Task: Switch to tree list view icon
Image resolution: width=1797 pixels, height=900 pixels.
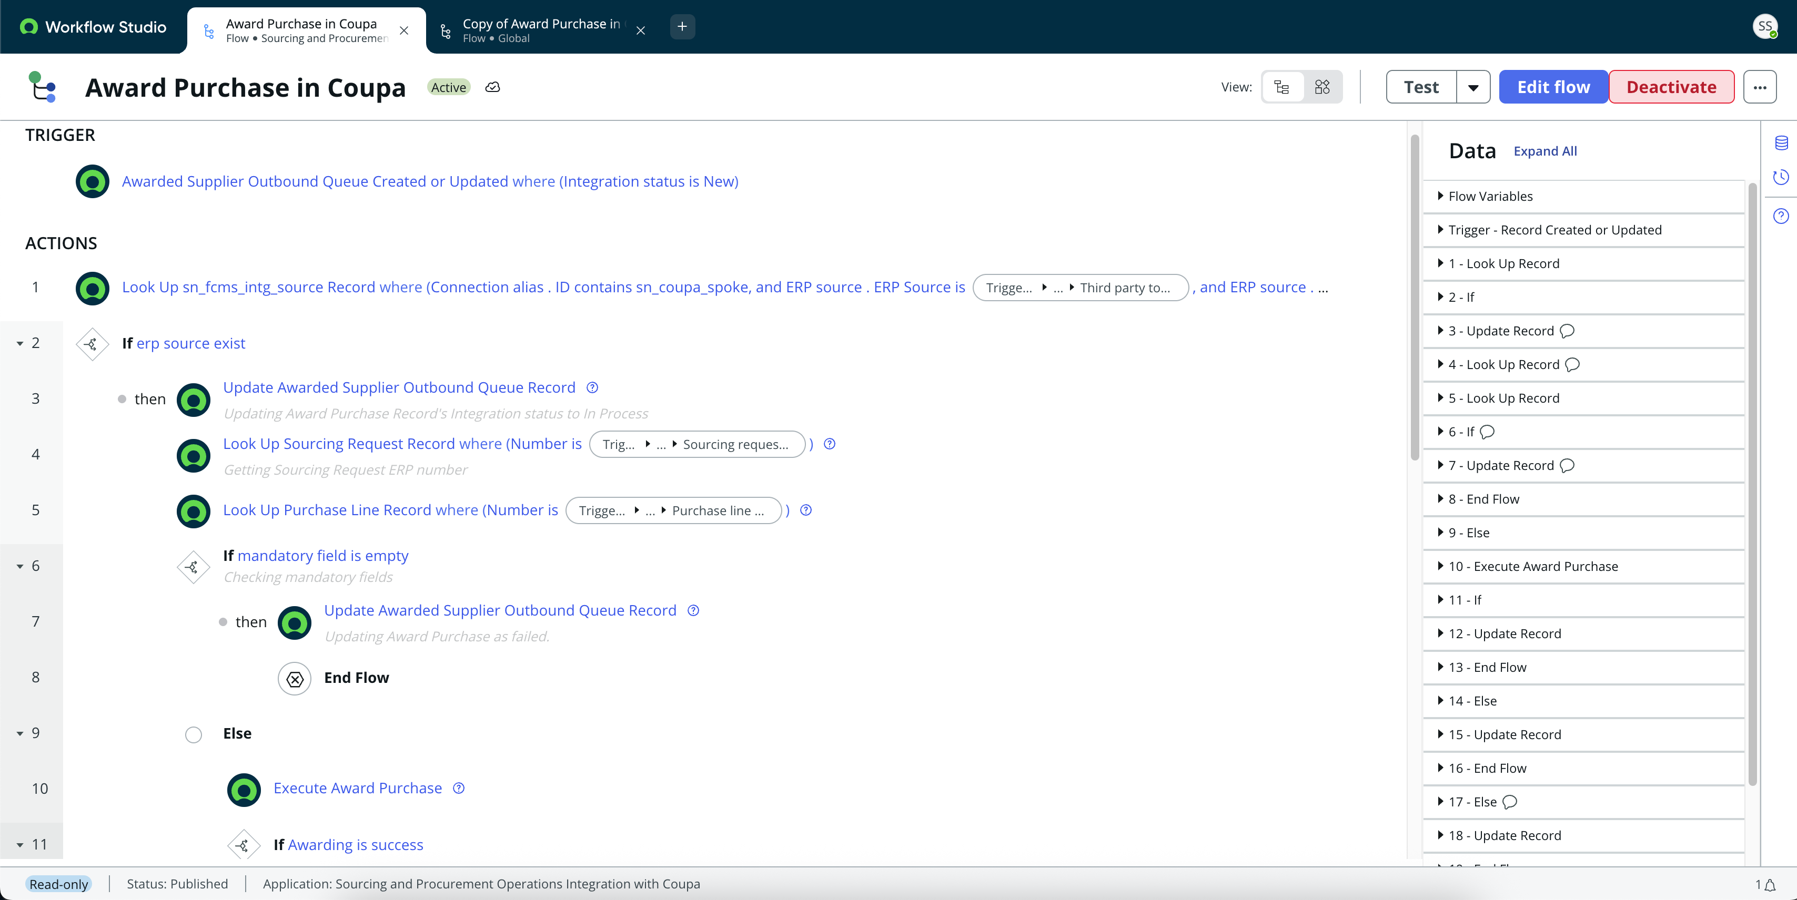Action: coord(1282,87)
